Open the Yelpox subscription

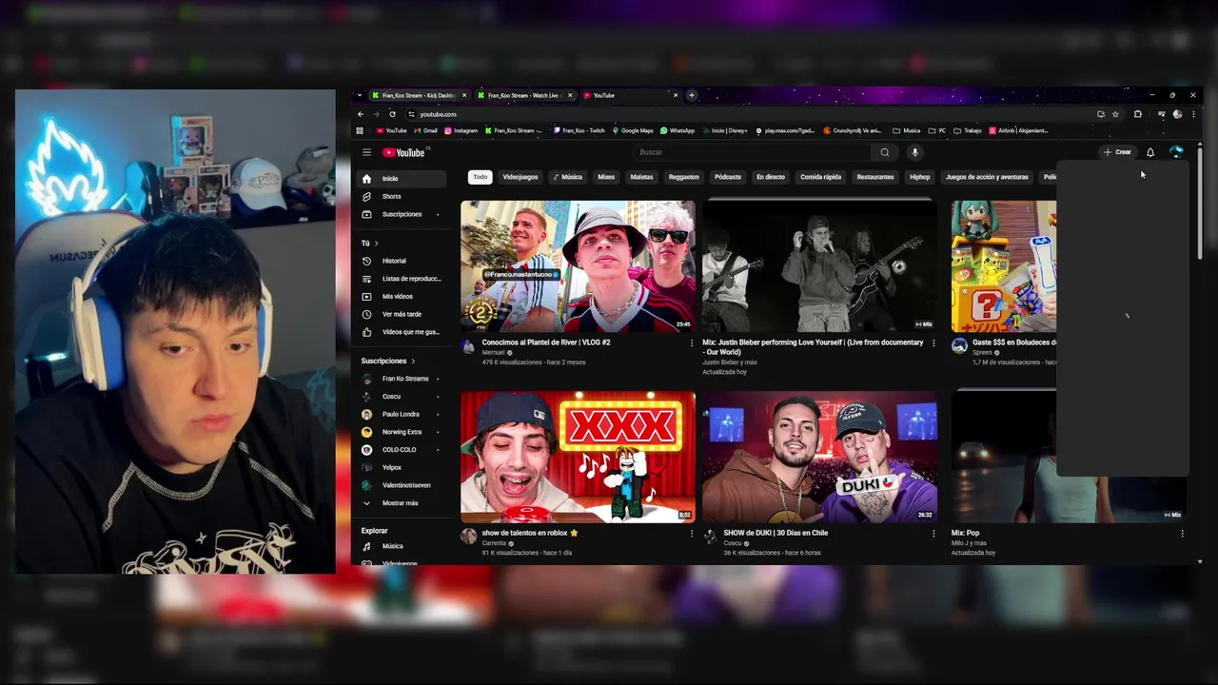(x=403, y=468)
